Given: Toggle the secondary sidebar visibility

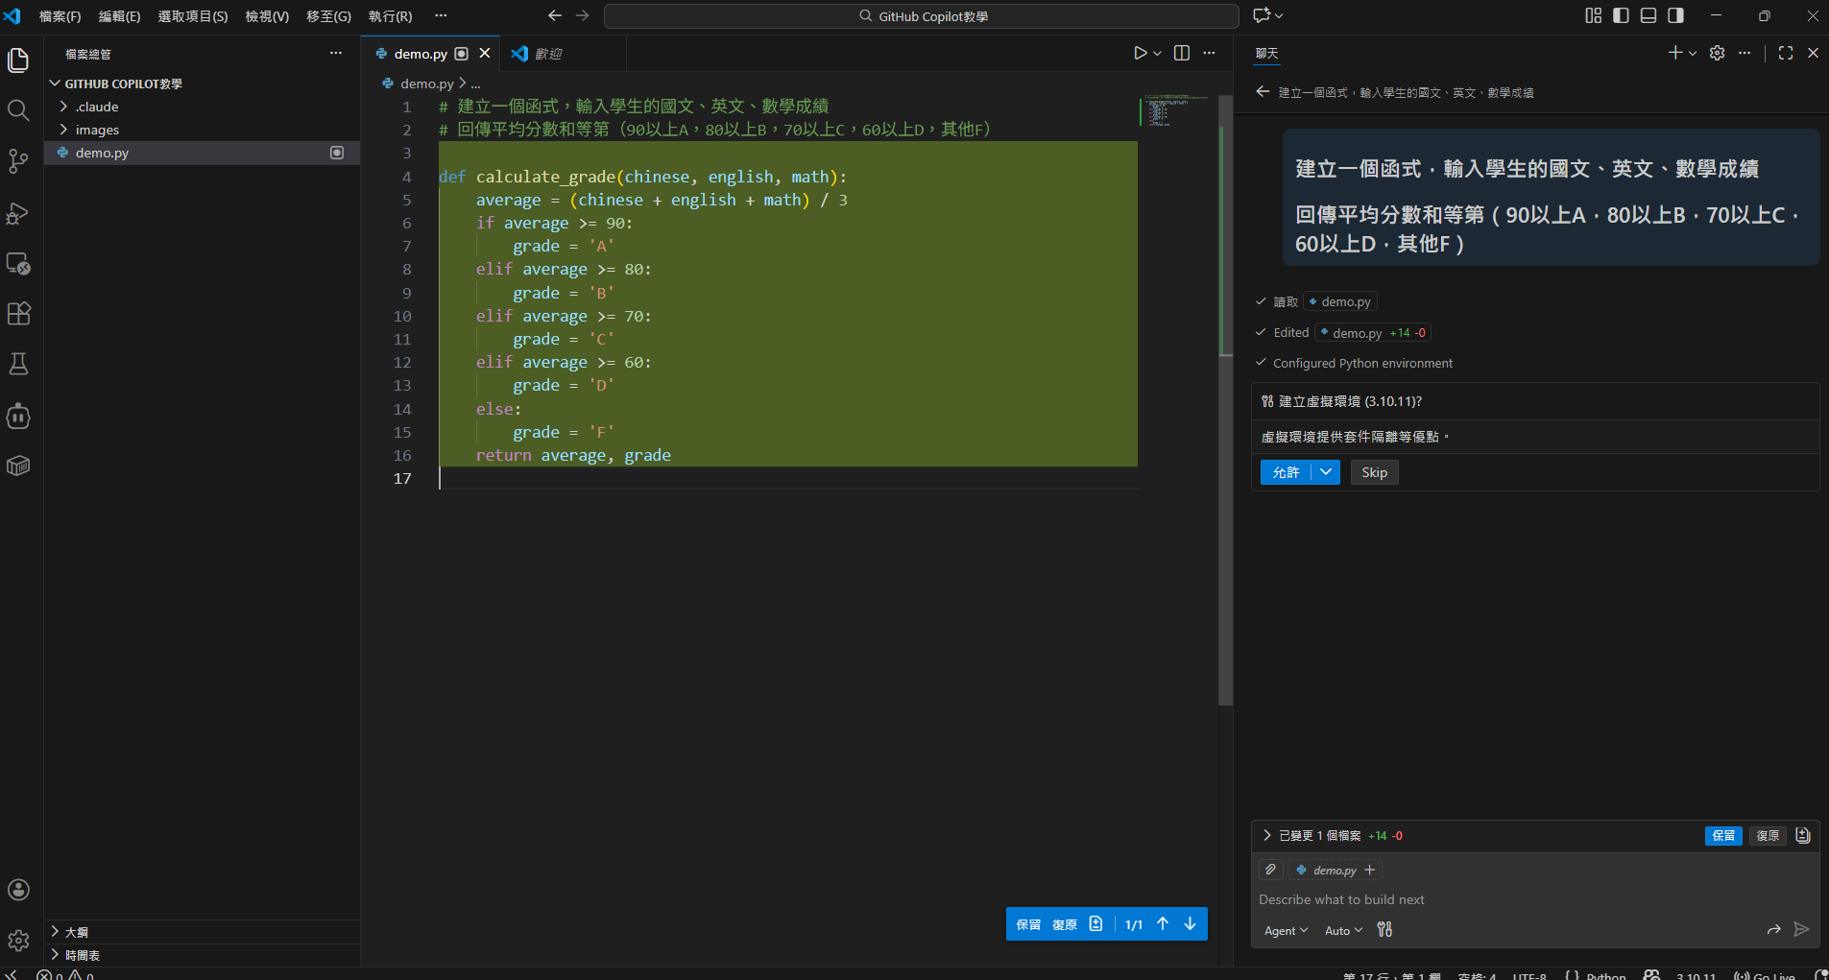Looking at the screenshot, I should pyautogui.click(x=1675, y=15).
